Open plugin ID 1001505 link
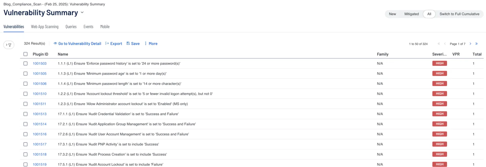This screenshot has width=486, height=167. 39,73
